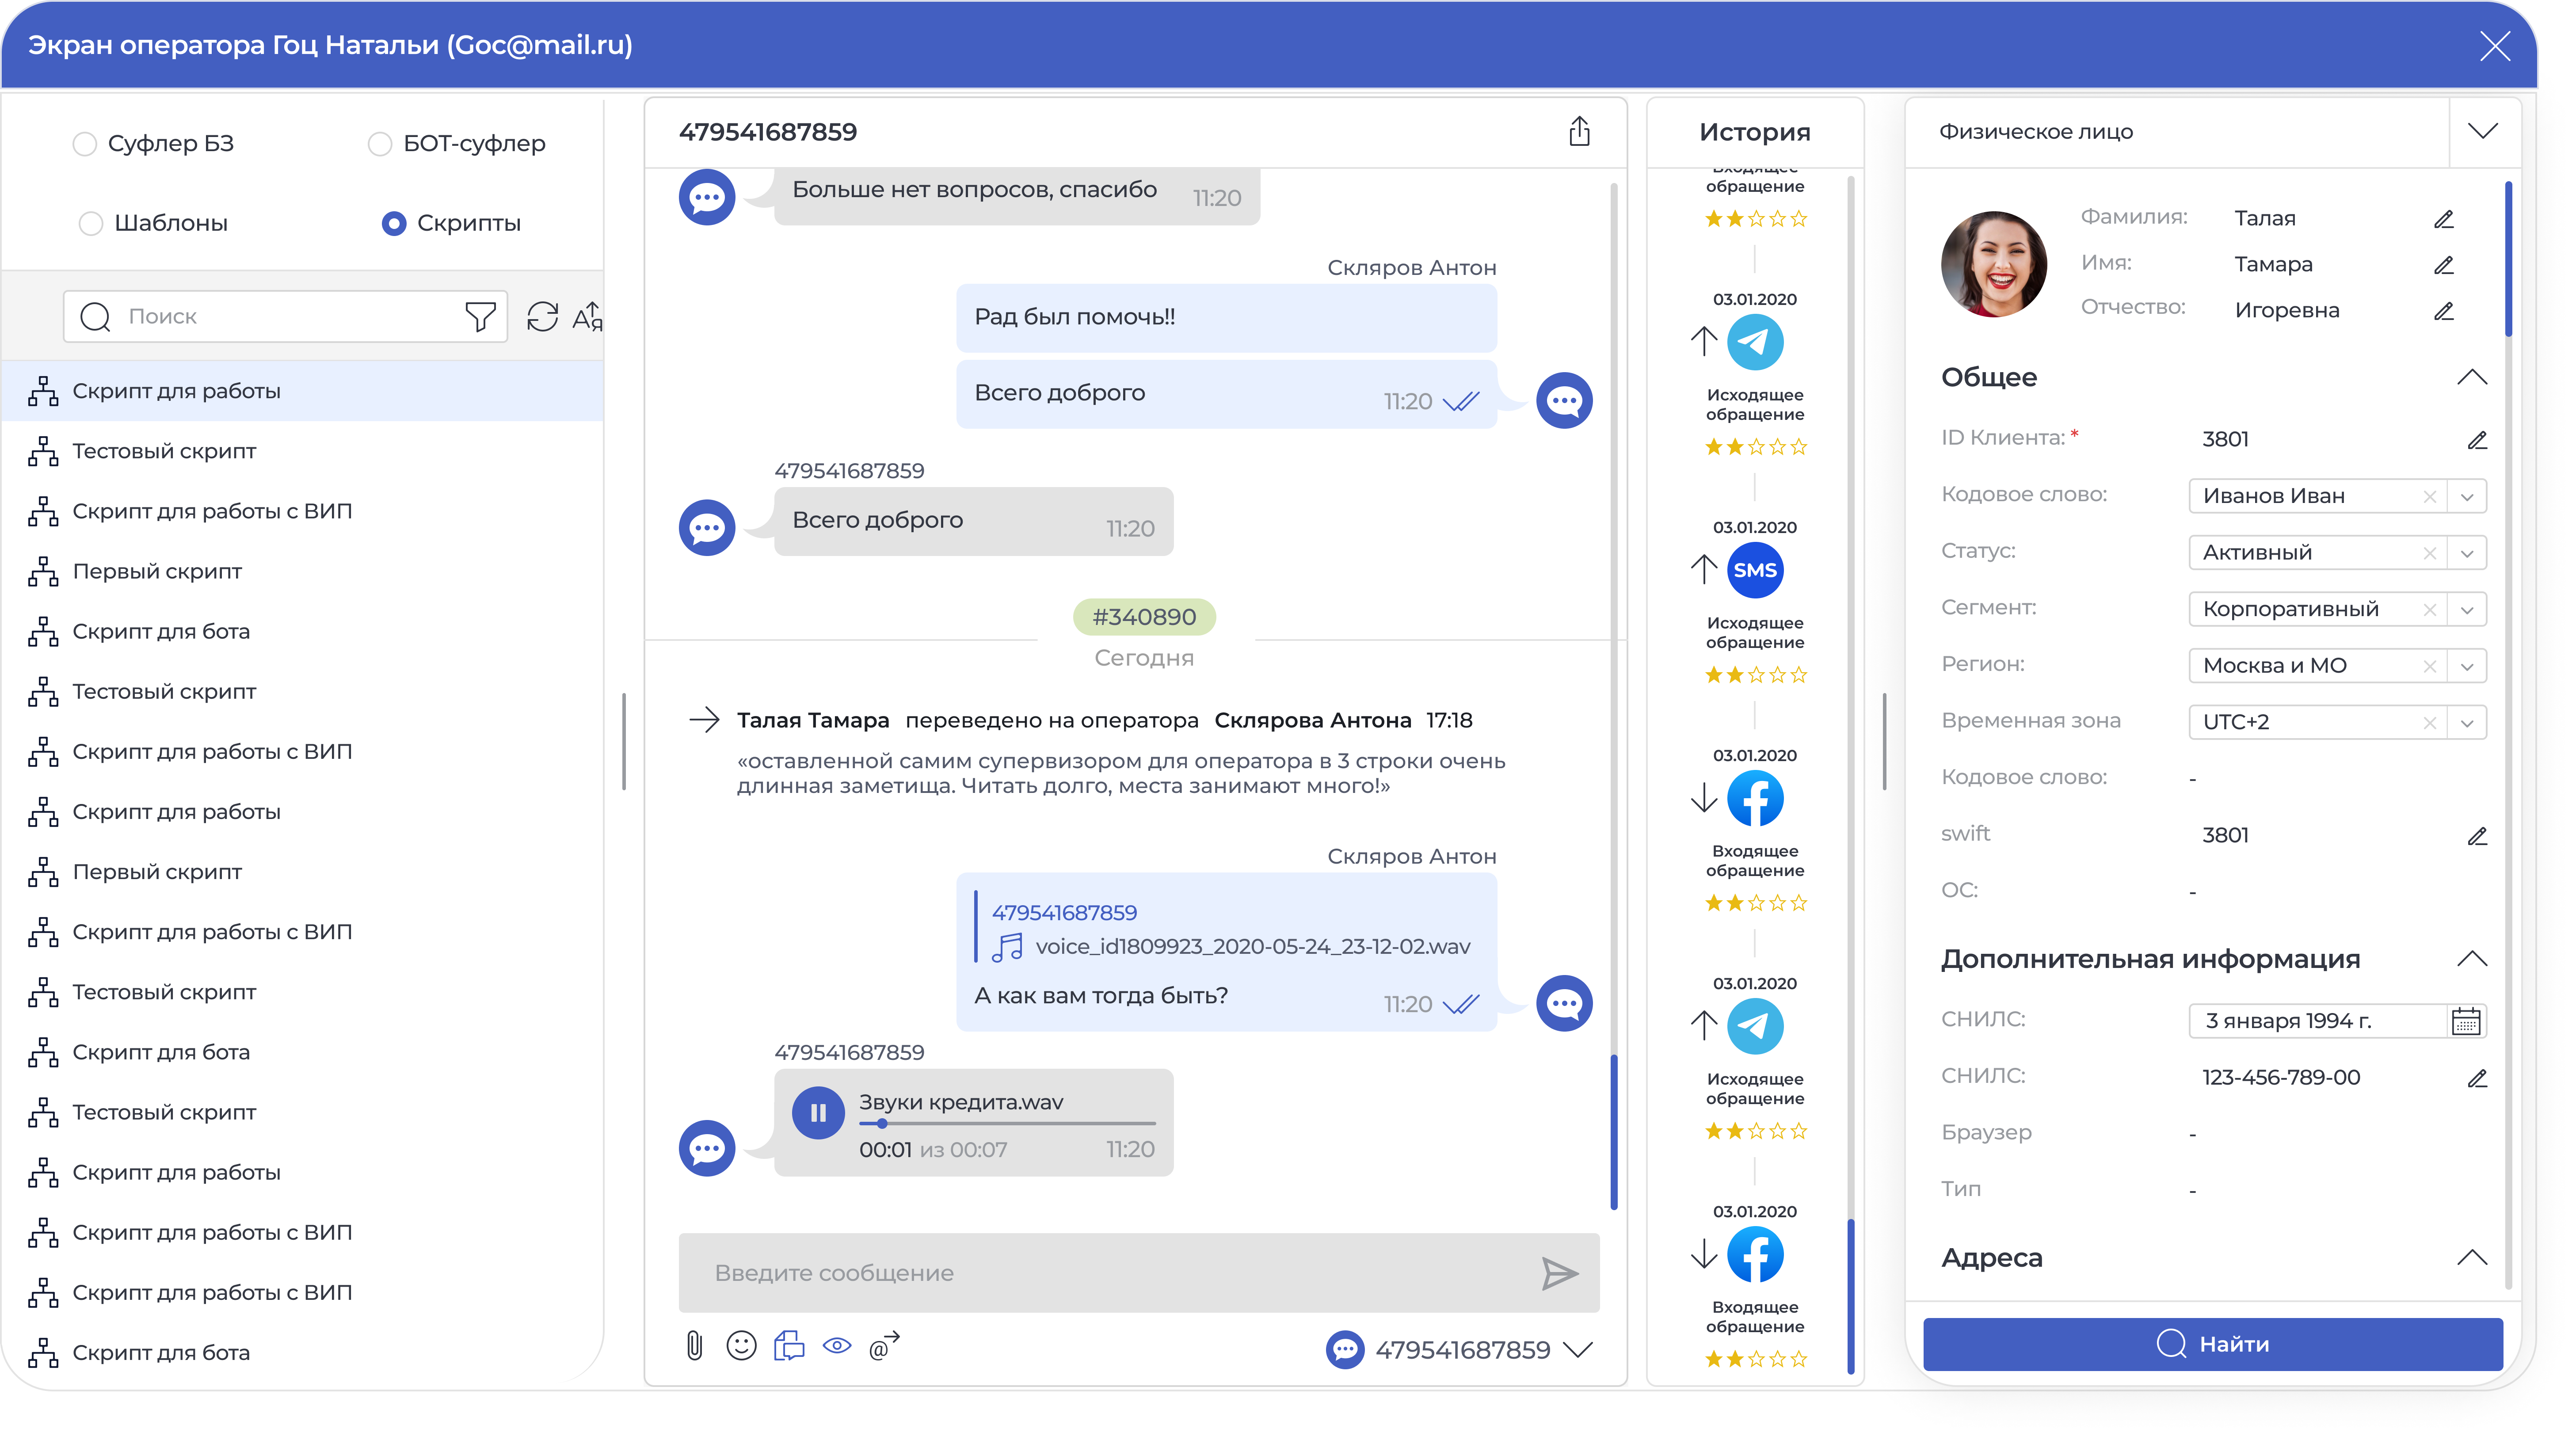Click the filter funnel icon in search
The image size is (2576, 1440).
click(x=480, y=316)
